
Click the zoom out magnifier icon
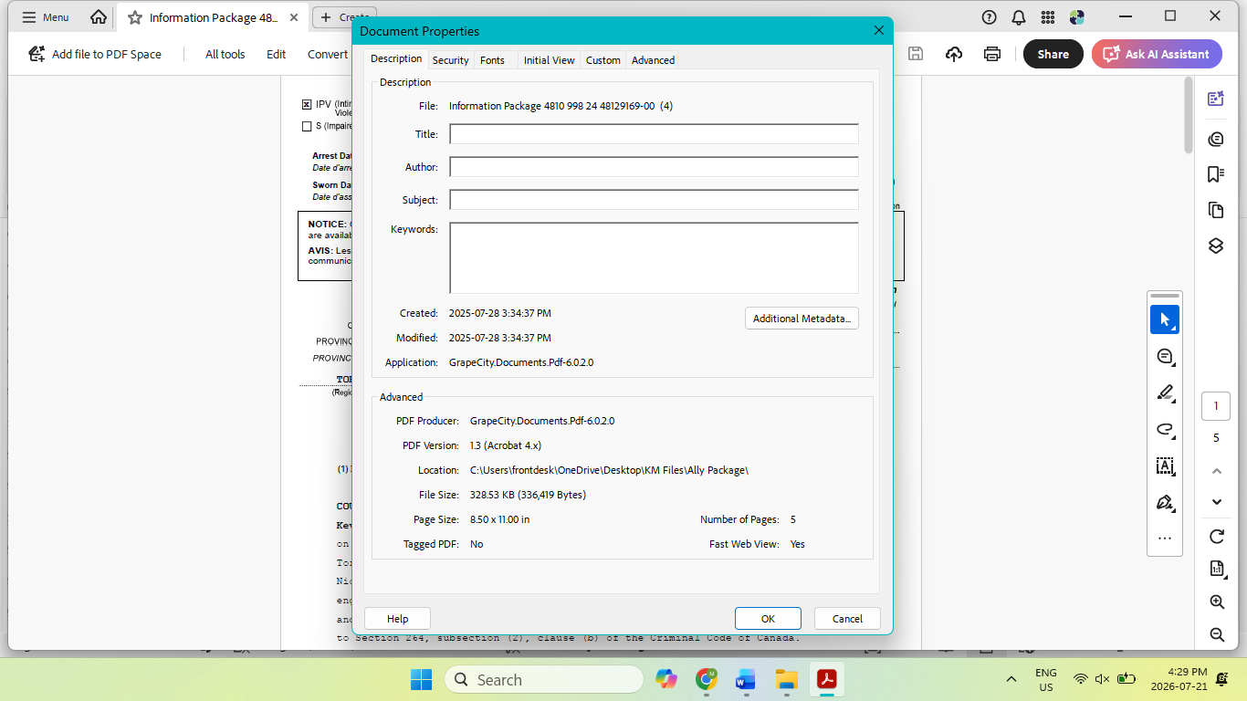tap(1216, 634)
